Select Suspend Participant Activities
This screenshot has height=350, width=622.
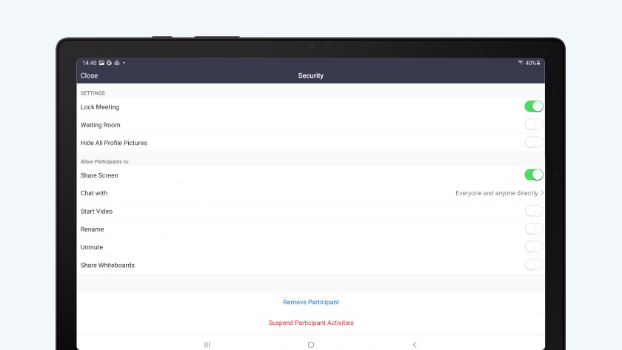[311, 323]
